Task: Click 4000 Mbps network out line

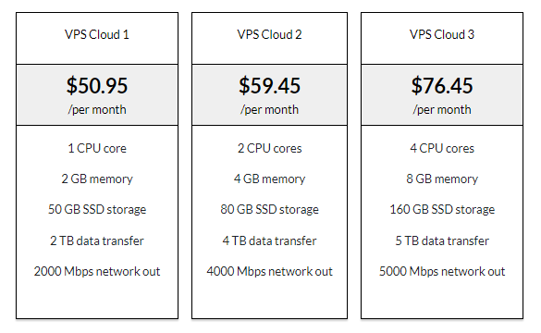Action: pyautogui.click(x=269, y=271)
